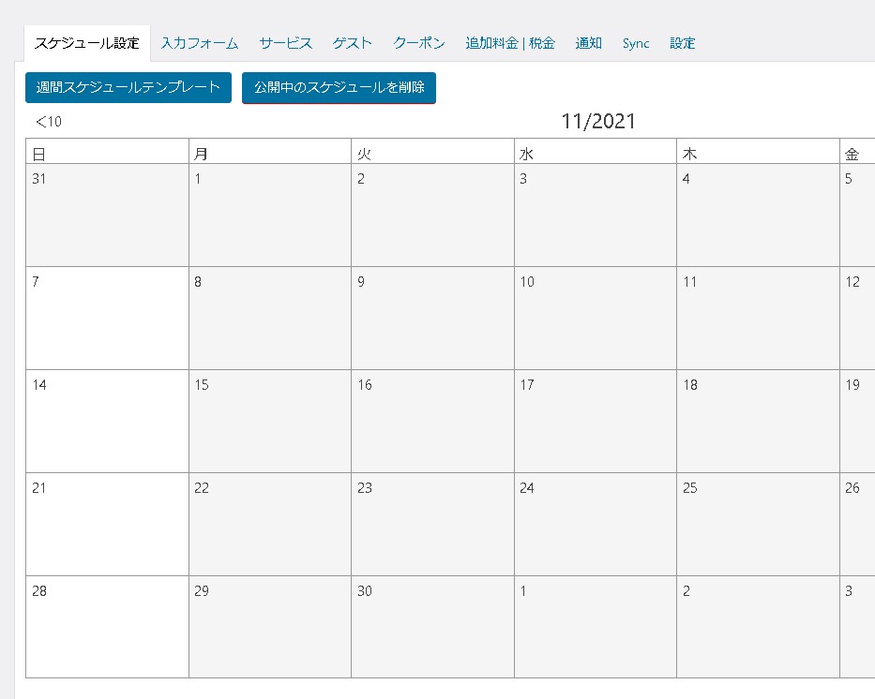This screenshot has width=875, height=699.
Task: Go to the 通知 tab
Action: [589, 43]
